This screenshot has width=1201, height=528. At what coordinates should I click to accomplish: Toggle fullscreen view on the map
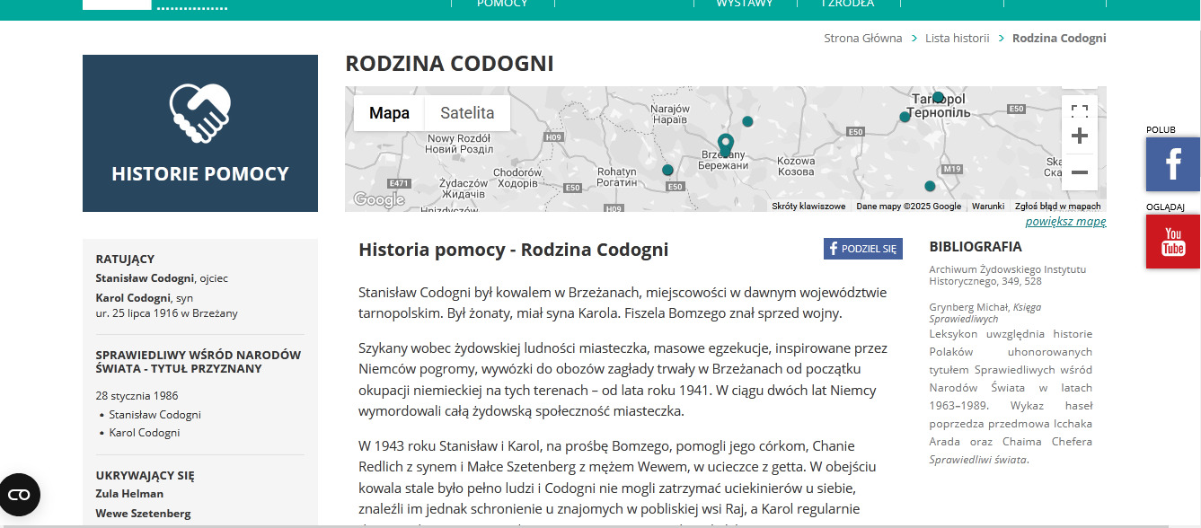point(1079,112)
